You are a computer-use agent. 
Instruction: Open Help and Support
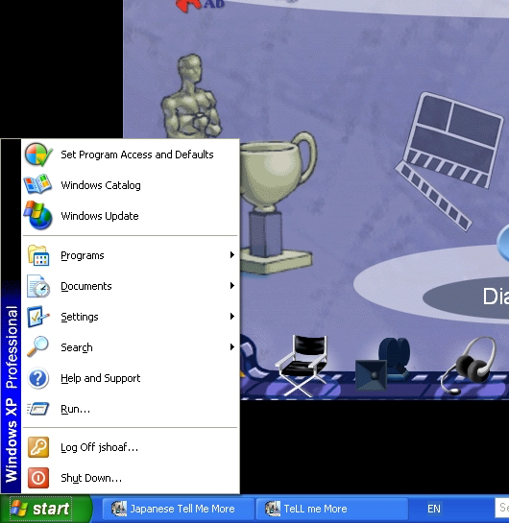[x=131, y=378]
